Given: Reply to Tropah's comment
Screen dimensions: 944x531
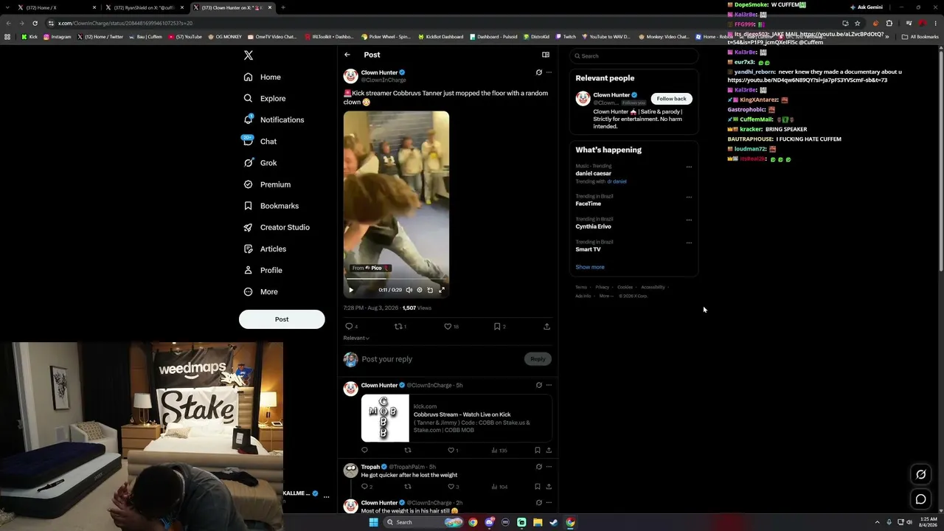Looking at the screenshot, I should coord(364,487).
